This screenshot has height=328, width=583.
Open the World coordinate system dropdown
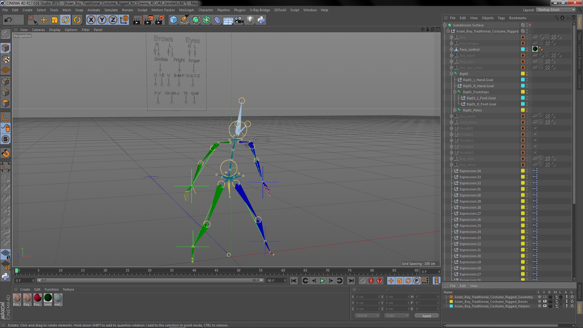[x=367, y=316]
